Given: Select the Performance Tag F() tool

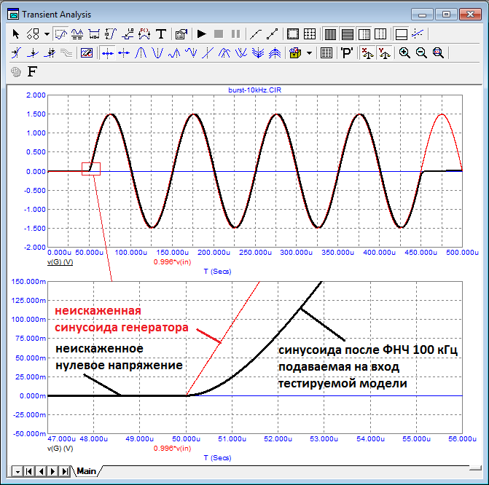Looking at the screenshot, I should (x=144, y=33).
